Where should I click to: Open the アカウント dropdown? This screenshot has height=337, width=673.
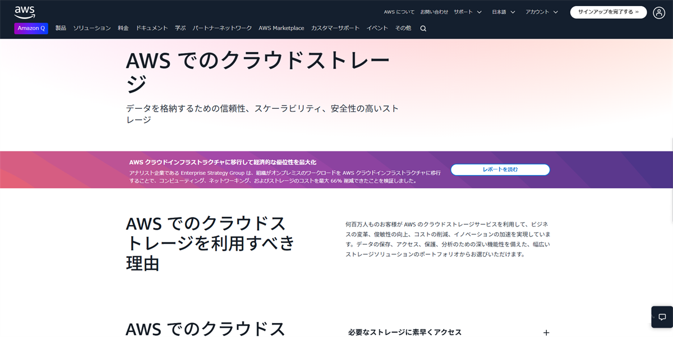click(x=542, y=12)
